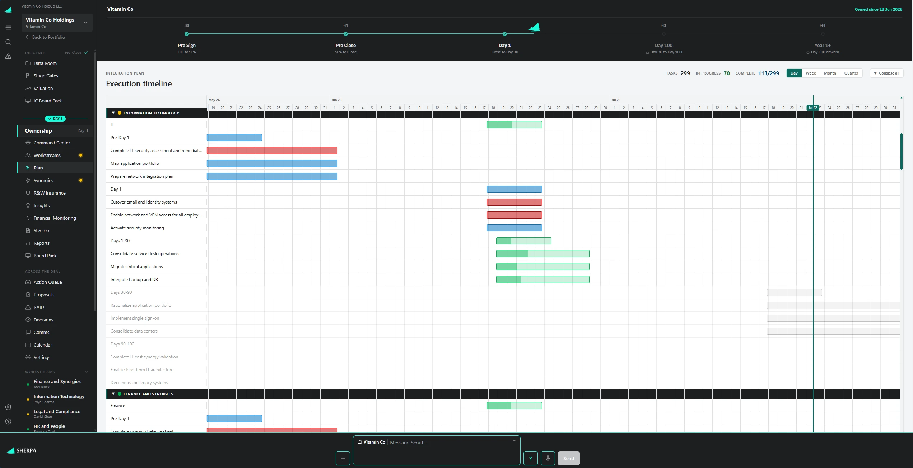Open Calendar item

pos(55,345)
